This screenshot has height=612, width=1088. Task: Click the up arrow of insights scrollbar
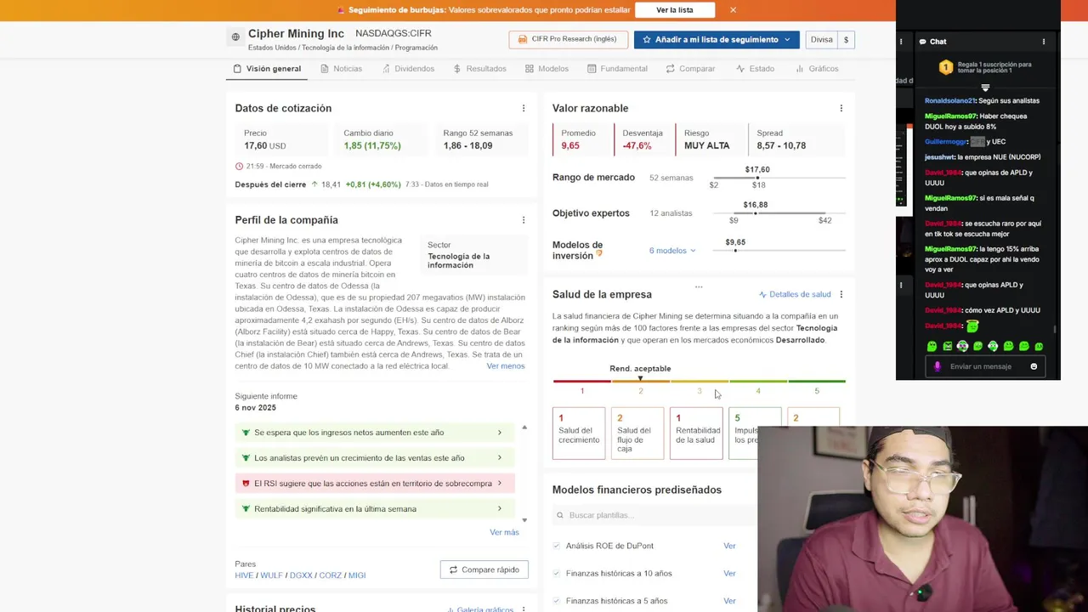tap(524, 427)
